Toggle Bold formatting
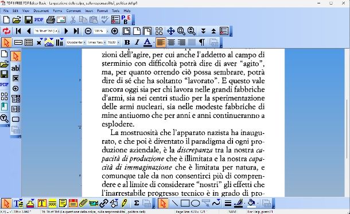 (x=127, y=42)
